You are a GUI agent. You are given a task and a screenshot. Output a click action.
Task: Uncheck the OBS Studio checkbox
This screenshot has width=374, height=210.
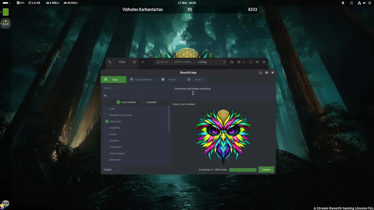click(x=107, y=121)
